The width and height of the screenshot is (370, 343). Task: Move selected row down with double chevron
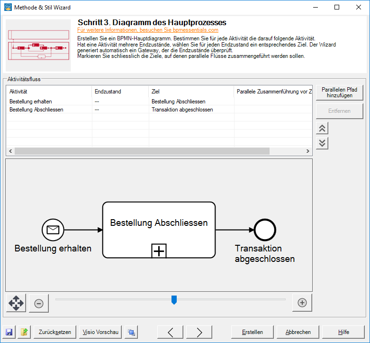click(322, 143)
